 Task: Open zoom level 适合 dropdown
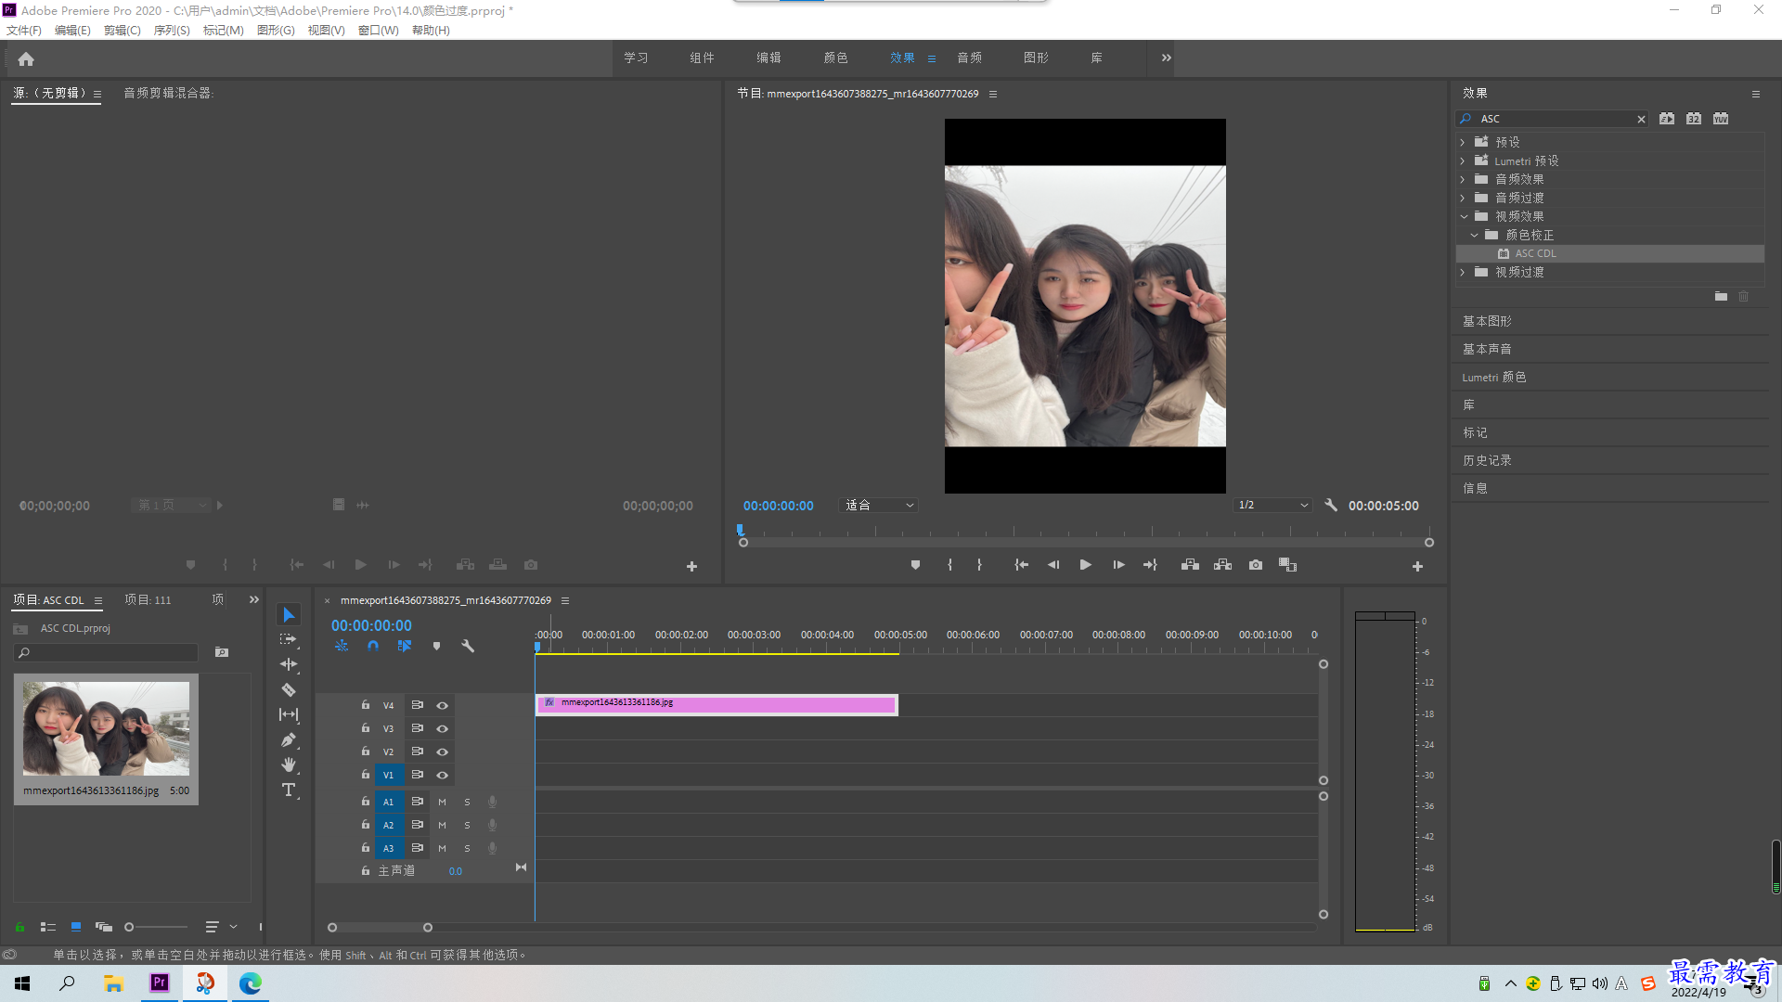pos(878,505)
